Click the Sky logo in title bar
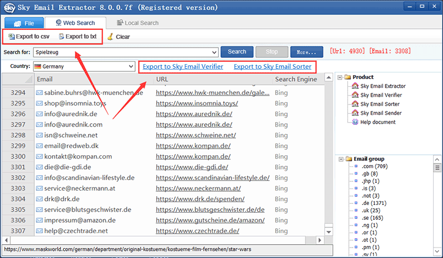This screenshot has height=258, width=443. pos(9,8)
